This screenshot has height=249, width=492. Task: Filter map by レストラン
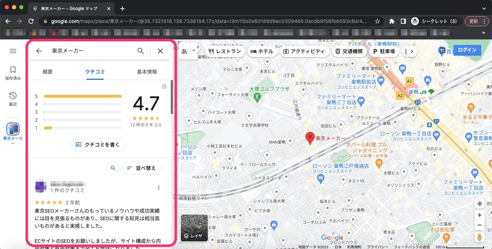coord(225,51)
